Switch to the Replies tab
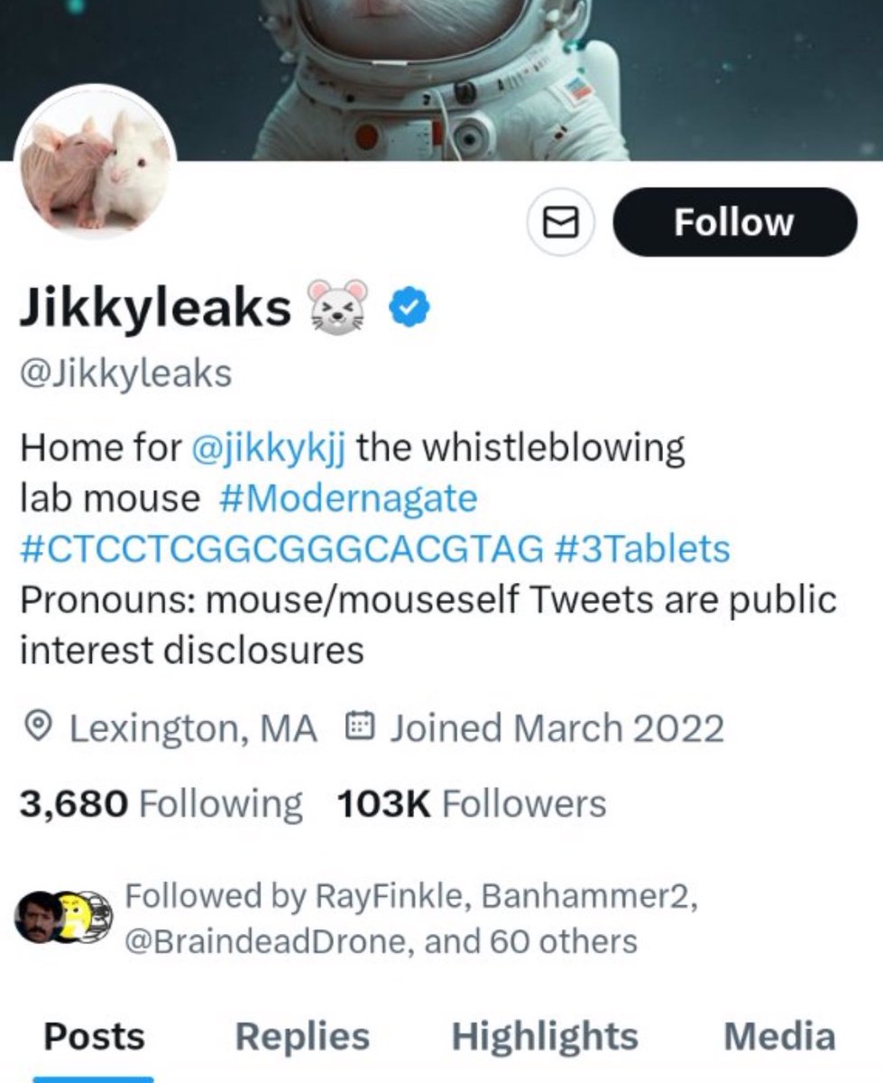The height and width of the screenshot is (1083, 883). [x=302, y=1036]
